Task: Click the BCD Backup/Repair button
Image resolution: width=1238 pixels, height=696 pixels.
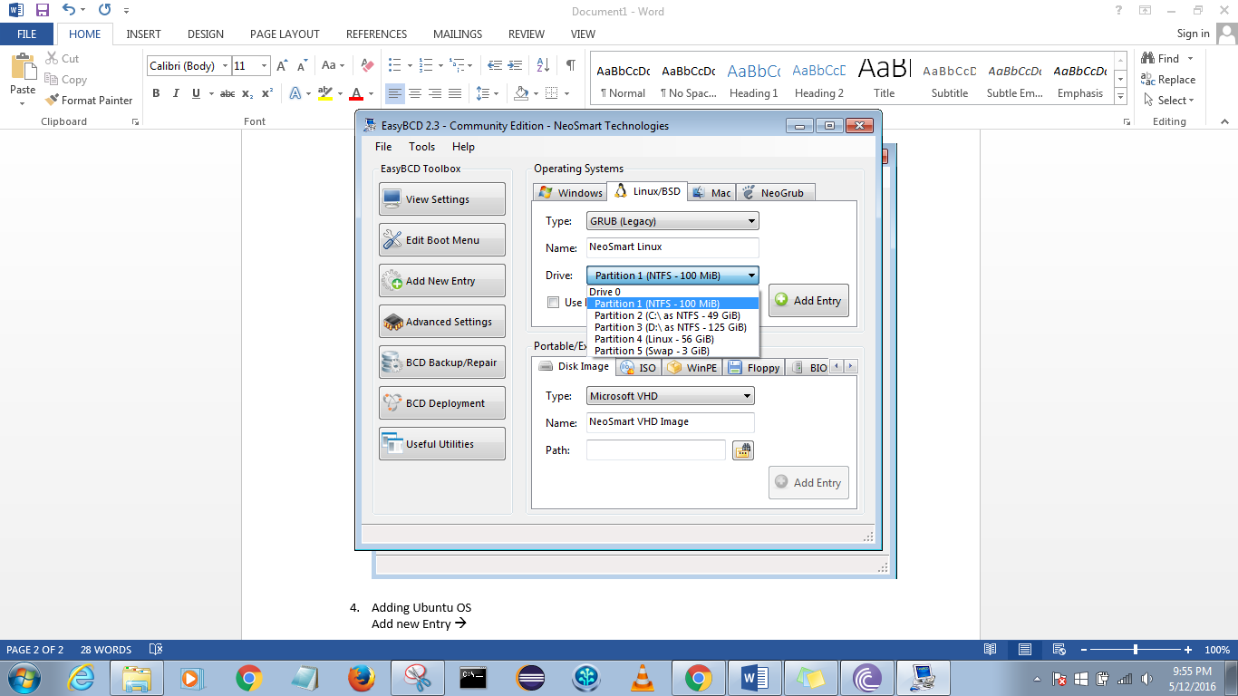Action: [442, 362]
